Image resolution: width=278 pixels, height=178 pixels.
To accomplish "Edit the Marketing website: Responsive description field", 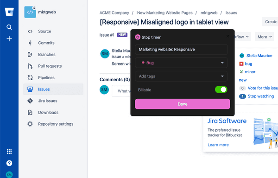I will point(181,49).
